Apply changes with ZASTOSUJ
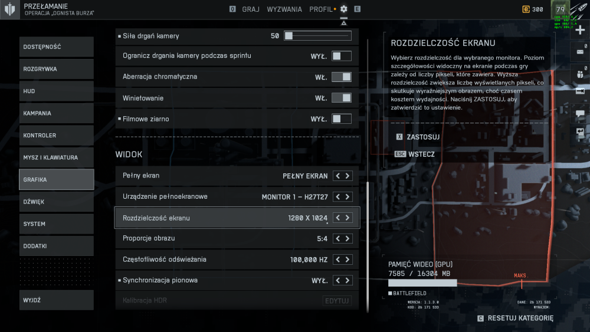 (423, 137)
